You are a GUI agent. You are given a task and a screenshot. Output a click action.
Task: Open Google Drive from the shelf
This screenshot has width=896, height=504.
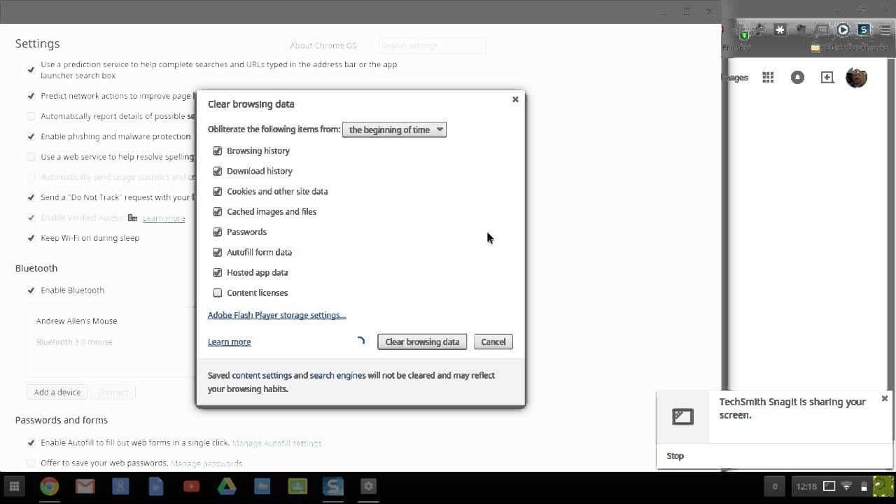click(227, 486)
